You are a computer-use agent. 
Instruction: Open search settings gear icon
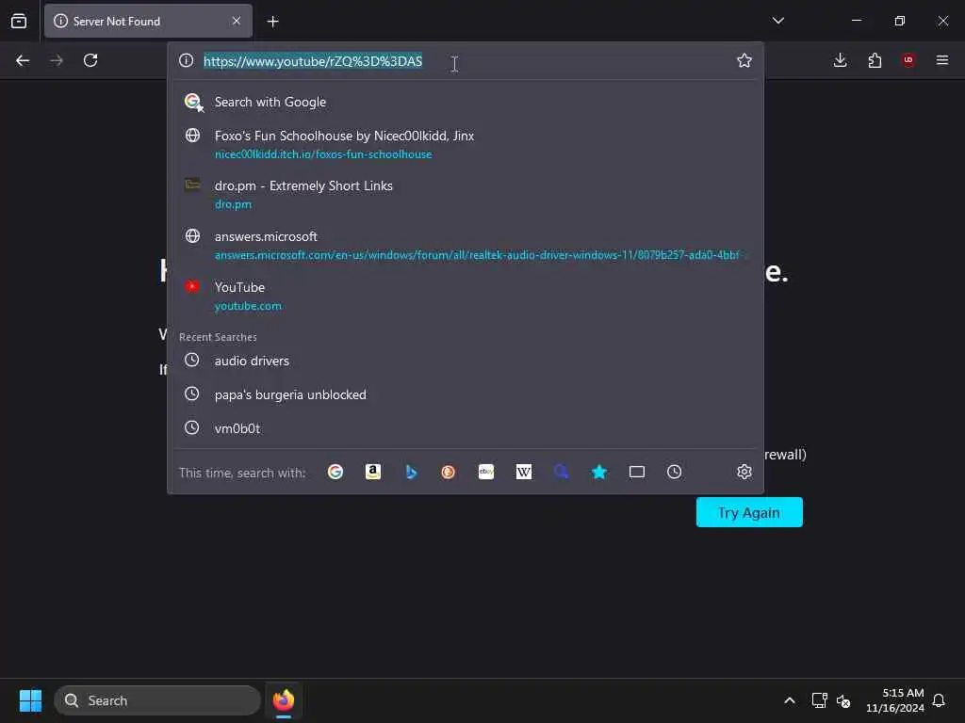[744, 473]
